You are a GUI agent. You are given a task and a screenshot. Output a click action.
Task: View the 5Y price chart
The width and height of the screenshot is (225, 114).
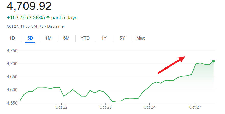[x=122, y=38]
